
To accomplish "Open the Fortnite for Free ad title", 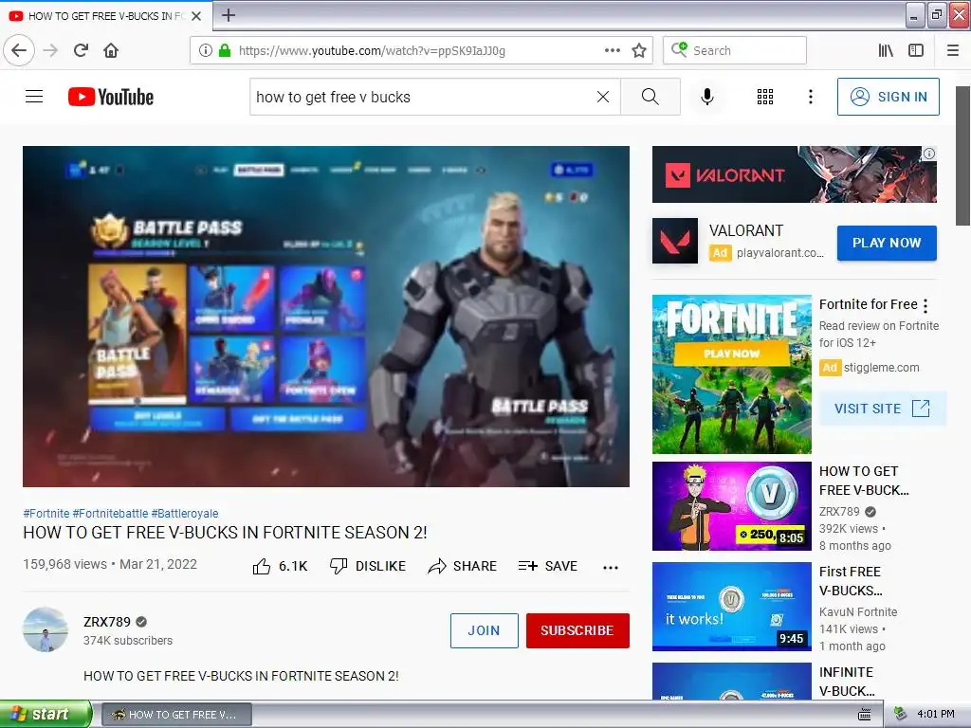I will (869, 304).
